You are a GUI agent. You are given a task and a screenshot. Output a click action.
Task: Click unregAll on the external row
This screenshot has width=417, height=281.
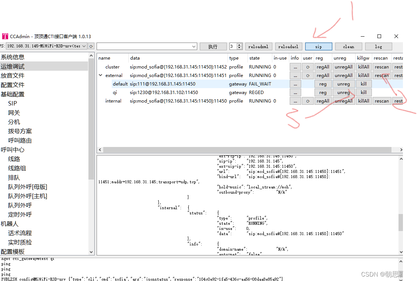(x=344, y=76)
